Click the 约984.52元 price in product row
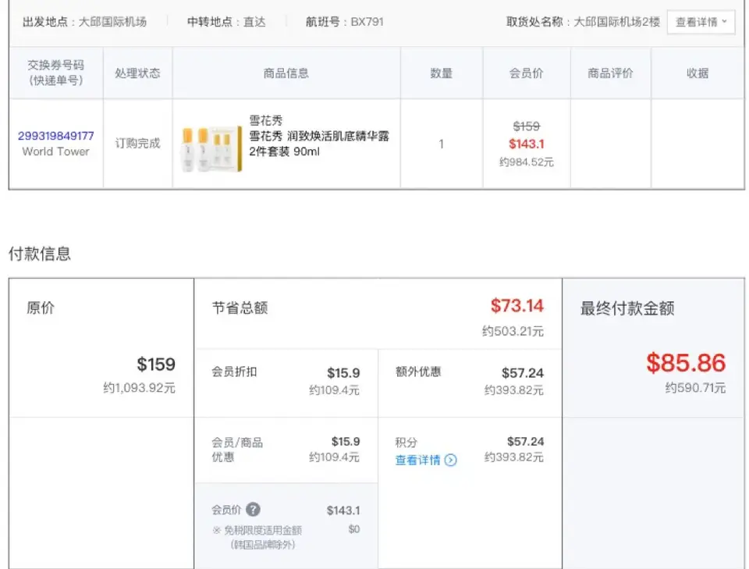 pyautogui.click(x=527, y=162)
